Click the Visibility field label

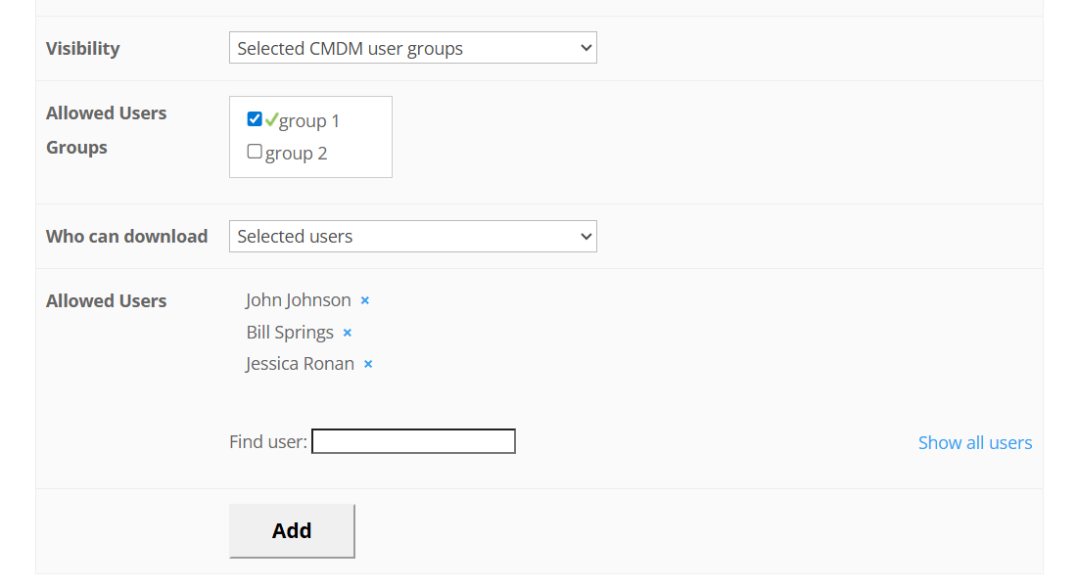(83, 49)
